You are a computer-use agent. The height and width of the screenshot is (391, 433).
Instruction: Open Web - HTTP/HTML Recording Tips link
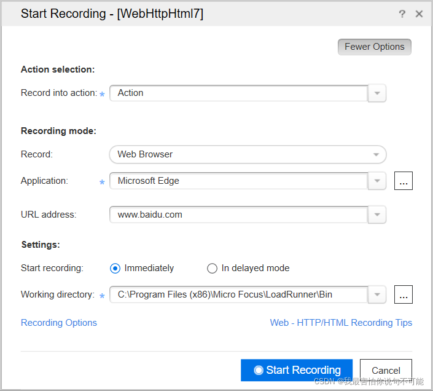pos(341,323)
